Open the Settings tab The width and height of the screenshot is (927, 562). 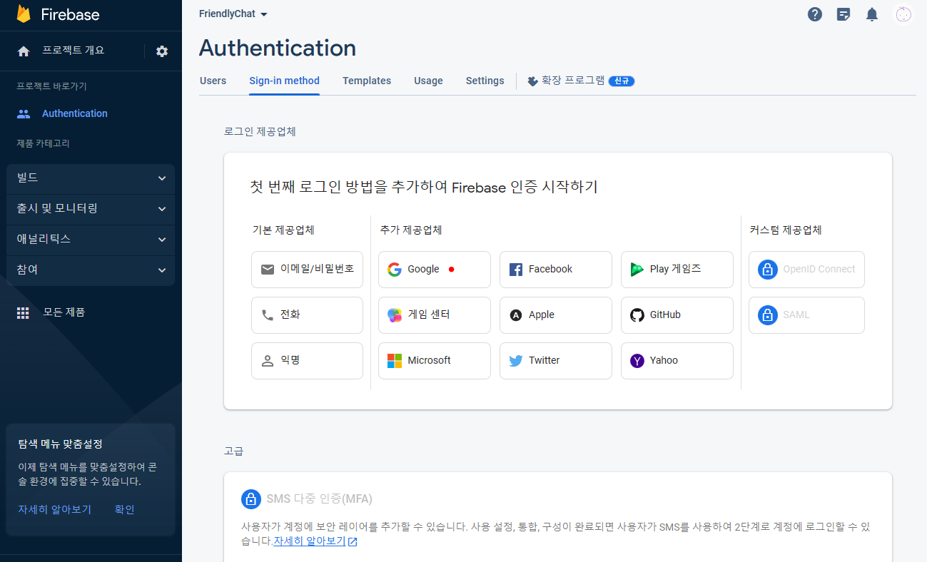485,81
